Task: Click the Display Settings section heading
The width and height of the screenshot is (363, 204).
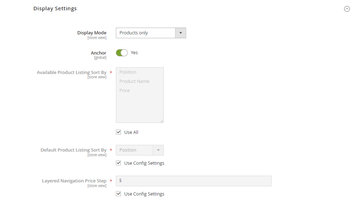Action: tap(55, 8)
